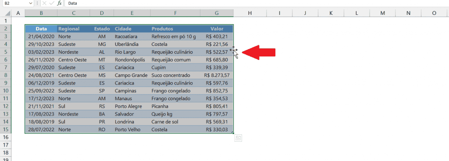Select the cell Rondonópolis

[x=132, y=59]
